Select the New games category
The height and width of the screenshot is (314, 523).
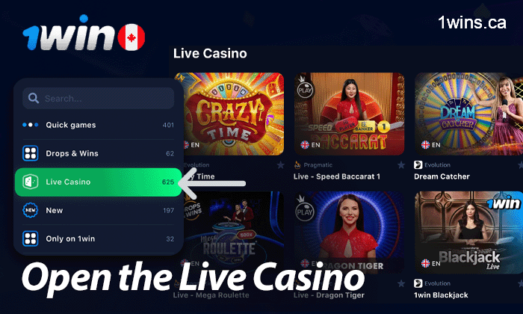(x=98, y=210)
